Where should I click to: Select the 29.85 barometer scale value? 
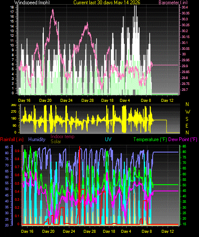tap(186, 72)
